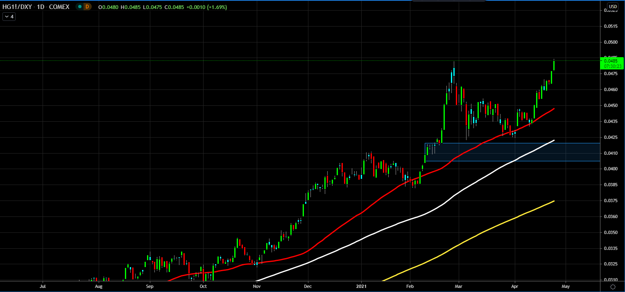Click the COMEX exchange label
The width and height of the screenshot is (625, 292).
coord(59,7)
